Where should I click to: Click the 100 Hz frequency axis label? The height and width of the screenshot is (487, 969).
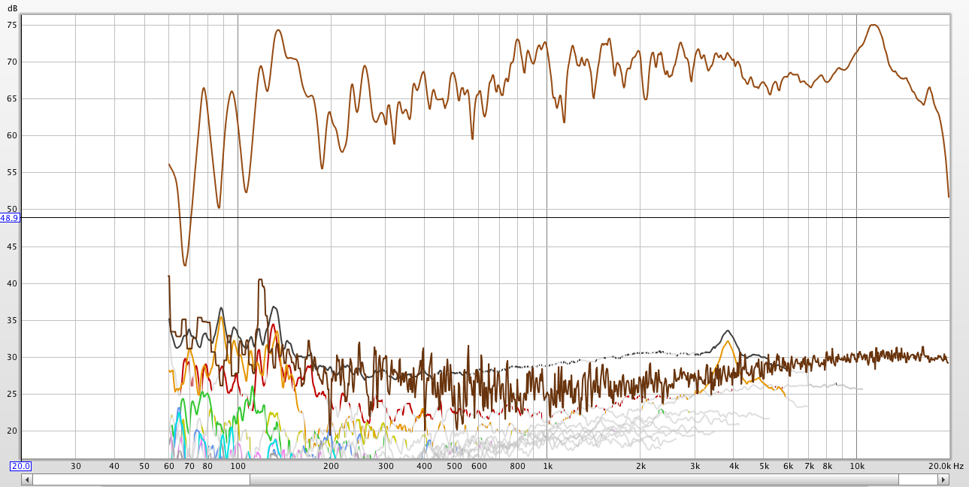[238, 466]
